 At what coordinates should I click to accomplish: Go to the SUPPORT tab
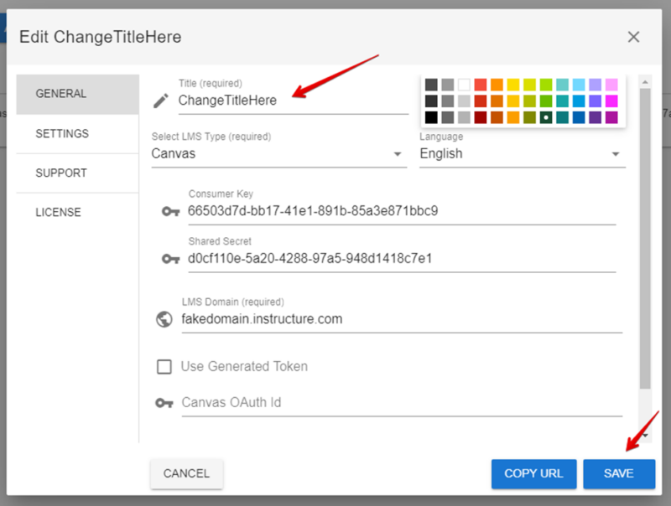[x=77, y=173]
